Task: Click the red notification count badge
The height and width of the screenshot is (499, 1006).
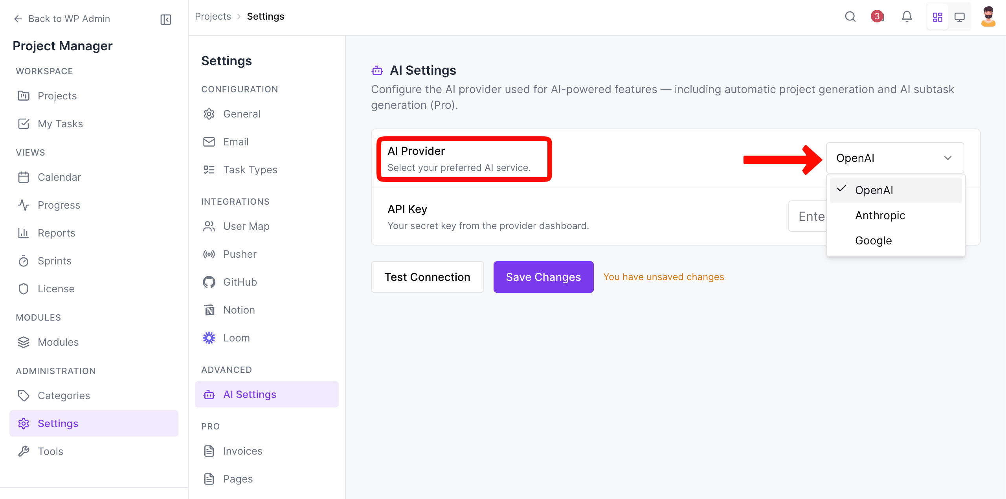Action: pos(877,17)
